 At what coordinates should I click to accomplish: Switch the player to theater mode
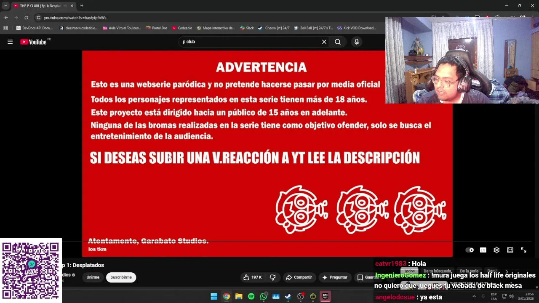[x=510, y=250]
